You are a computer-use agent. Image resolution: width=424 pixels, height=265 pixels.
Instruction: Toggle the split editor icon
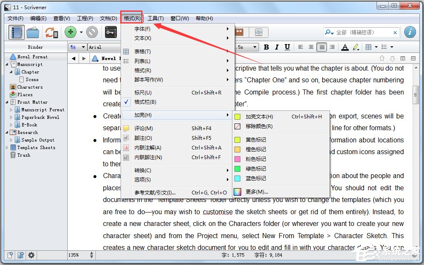(x=403, y=58)
